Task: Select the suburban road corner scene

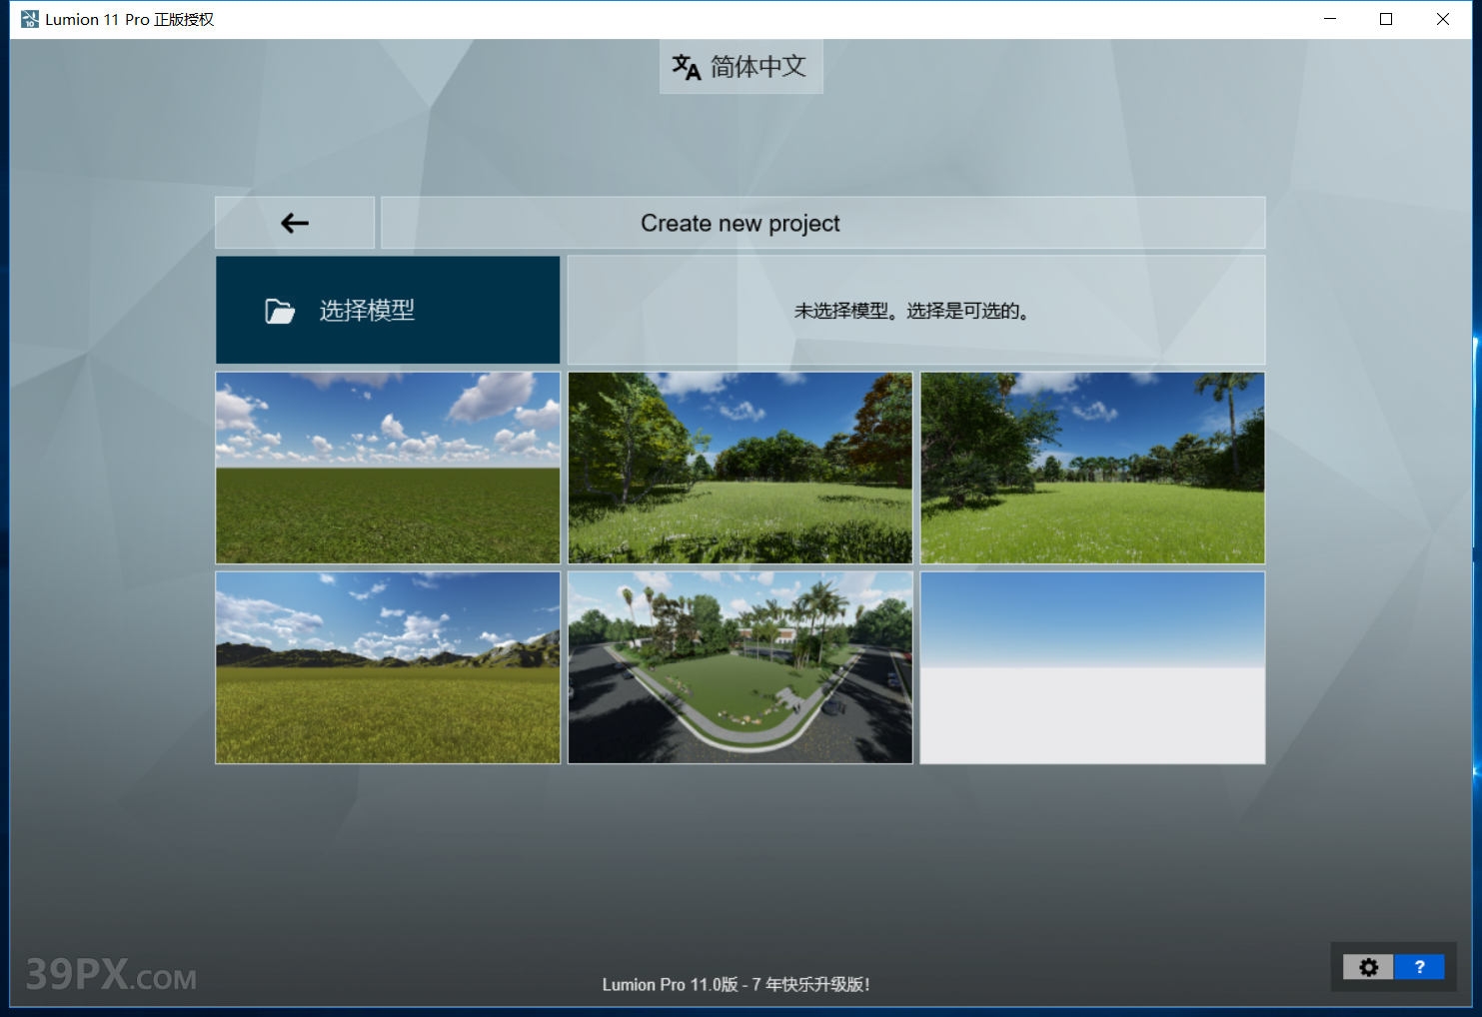Action: (740, 667)
